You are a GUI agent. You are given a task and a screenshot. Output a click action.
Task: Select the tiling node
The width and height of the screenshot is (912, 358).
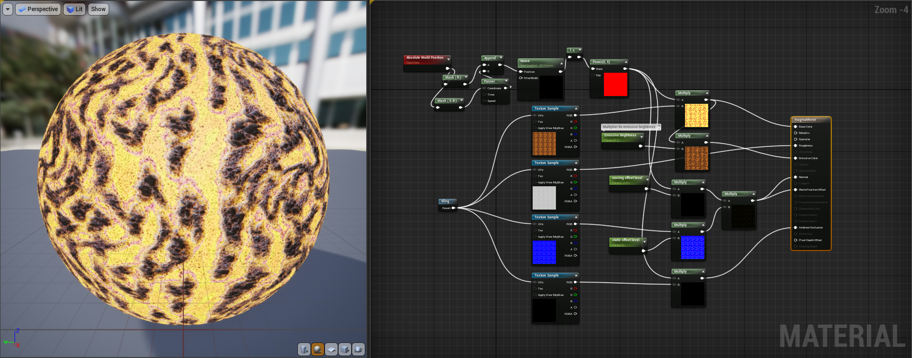[x=447, y=205]
